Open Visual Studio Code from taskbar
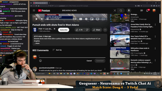Screen dimensions: 162x91 click(91, 74)
